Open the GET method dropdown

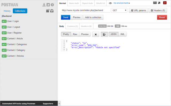[x=119, y=10]
